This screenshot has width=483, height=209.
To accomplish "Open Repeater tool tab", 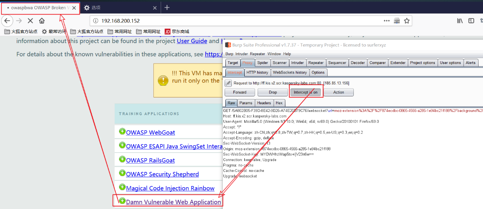I will [x=316, y=62].
